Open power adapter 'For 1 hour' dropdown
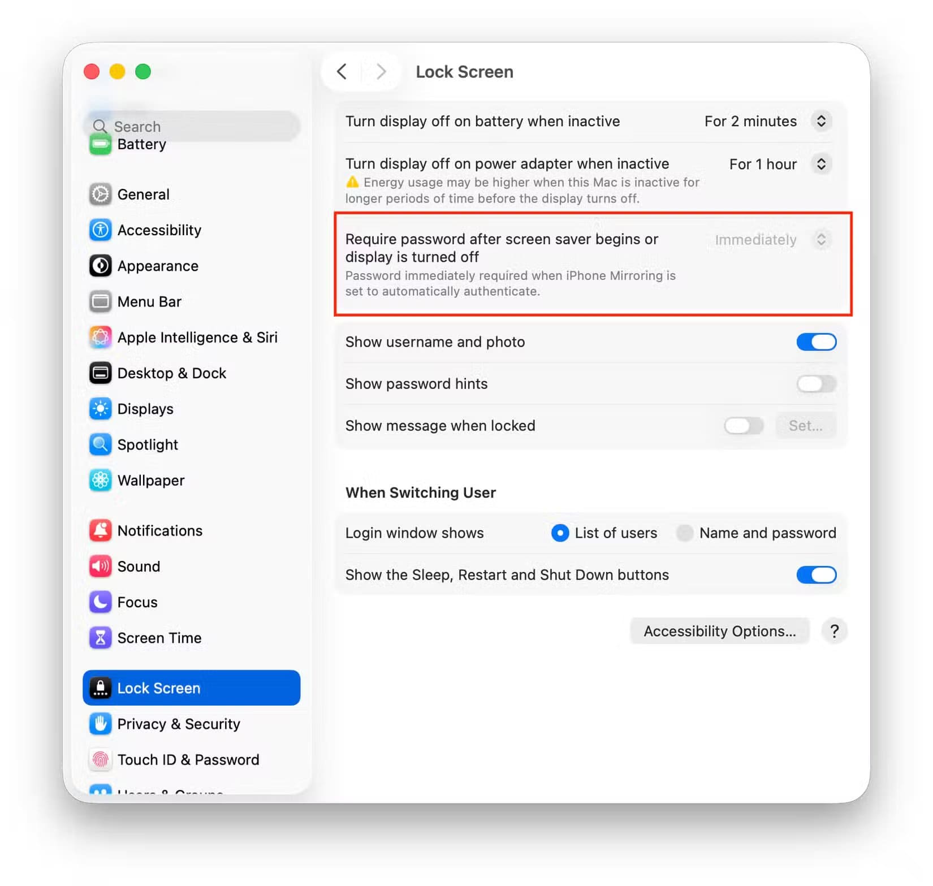The image size is (933, 886). [780, 165]
